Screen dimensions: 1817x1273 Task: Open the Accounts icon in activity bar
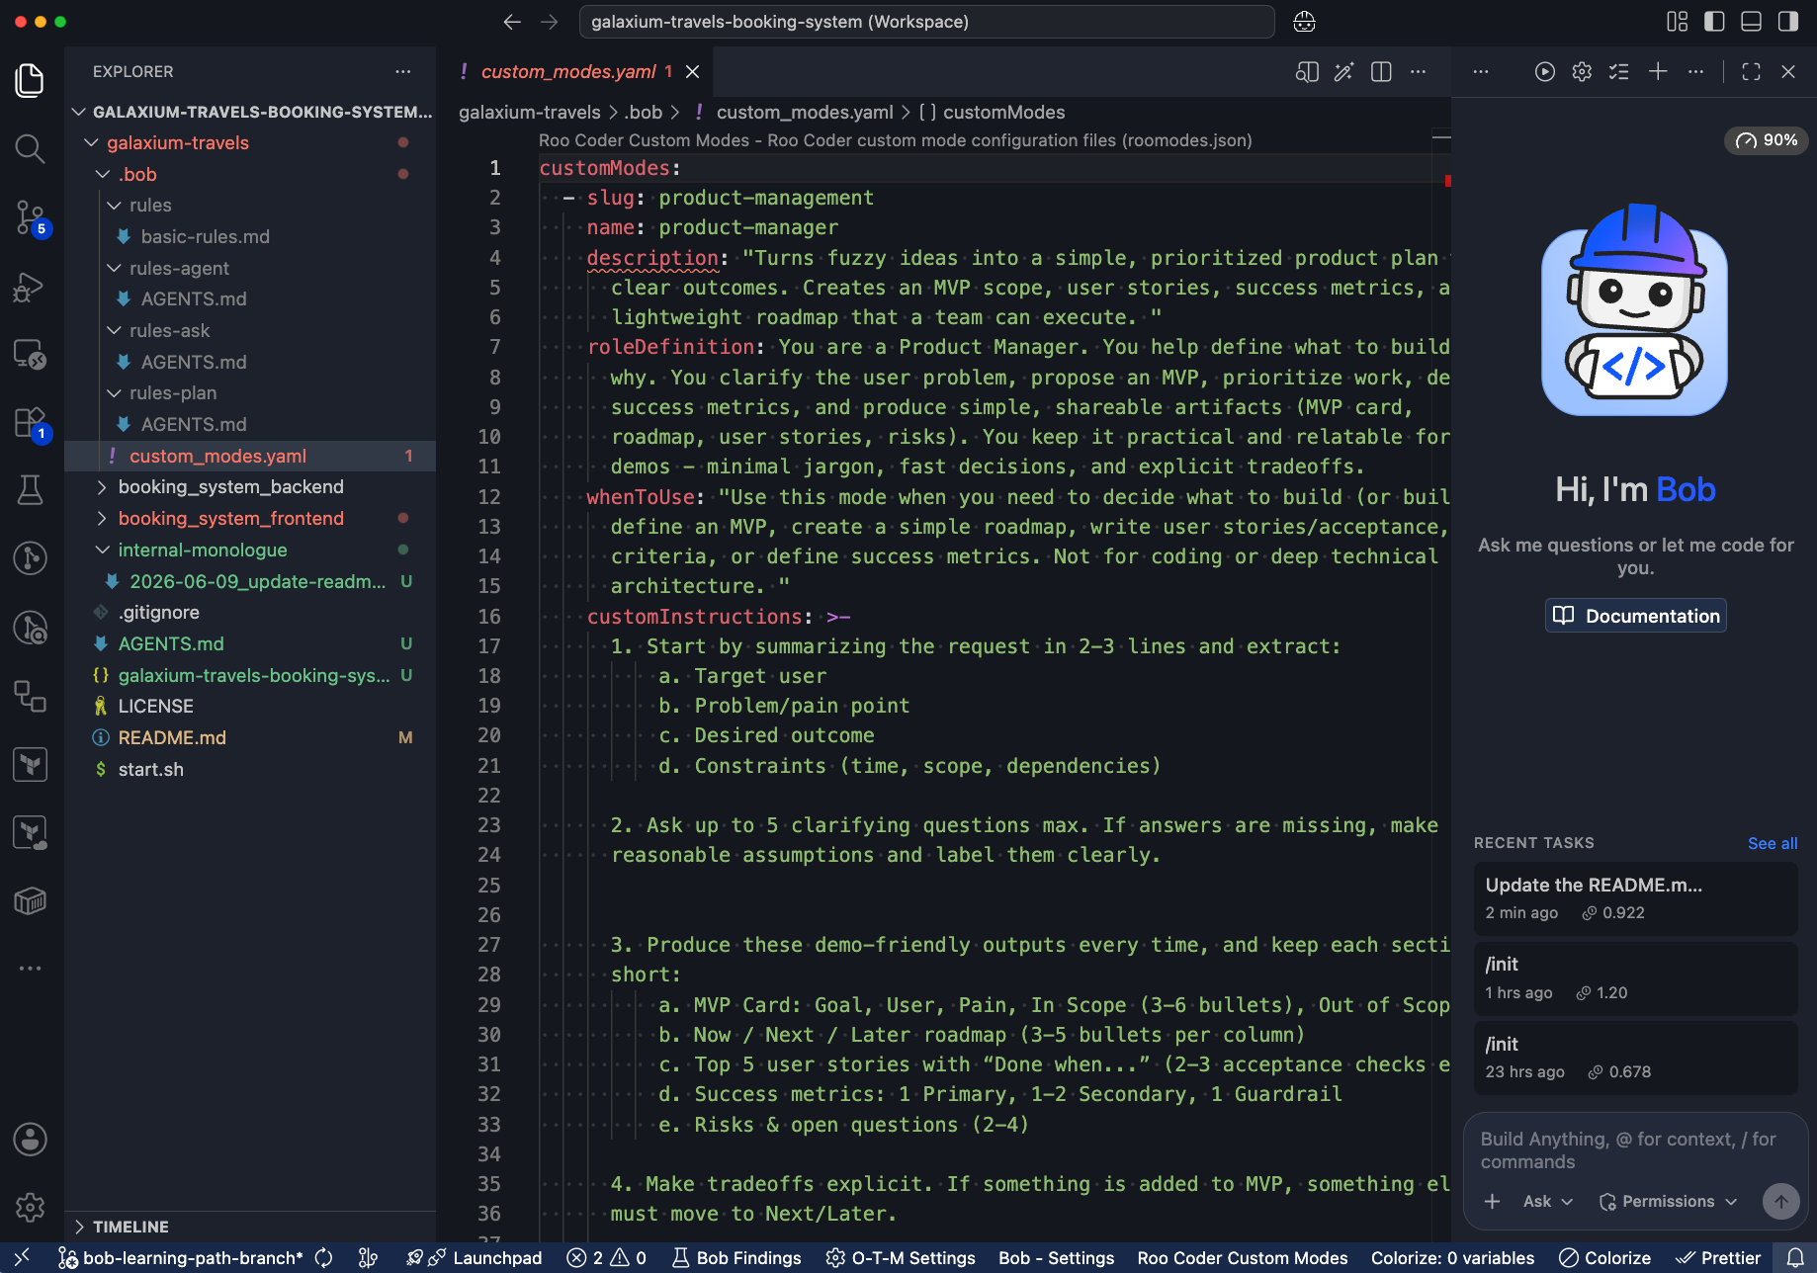(30, 1140)
